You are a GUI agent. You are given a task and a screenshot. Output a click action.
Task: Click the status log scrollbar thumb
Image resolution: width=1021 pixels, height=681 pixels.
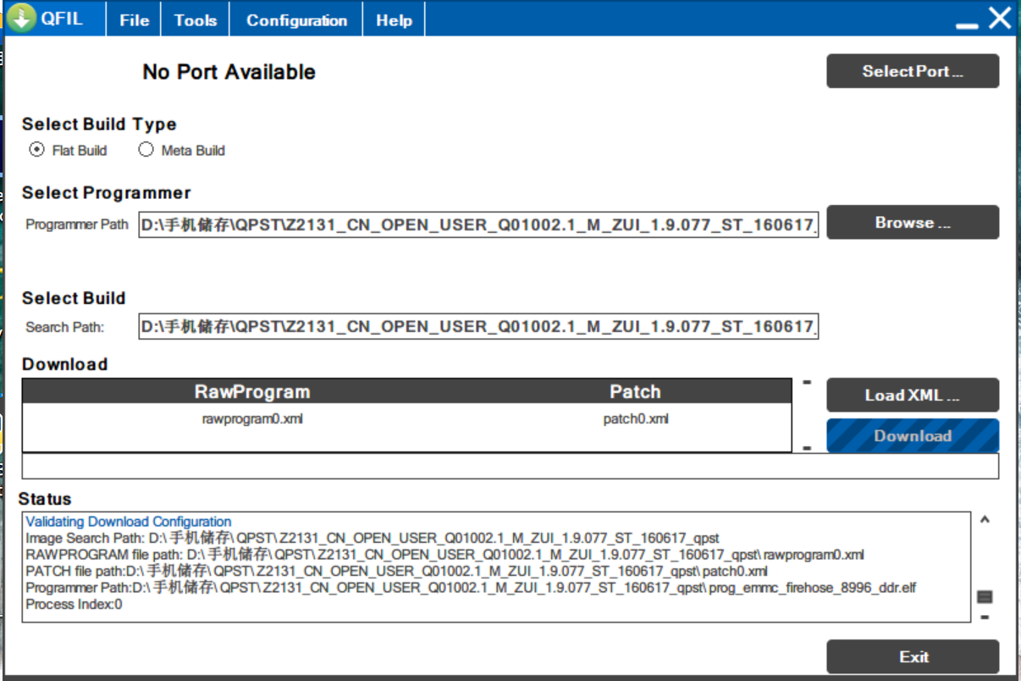(985, 597)
